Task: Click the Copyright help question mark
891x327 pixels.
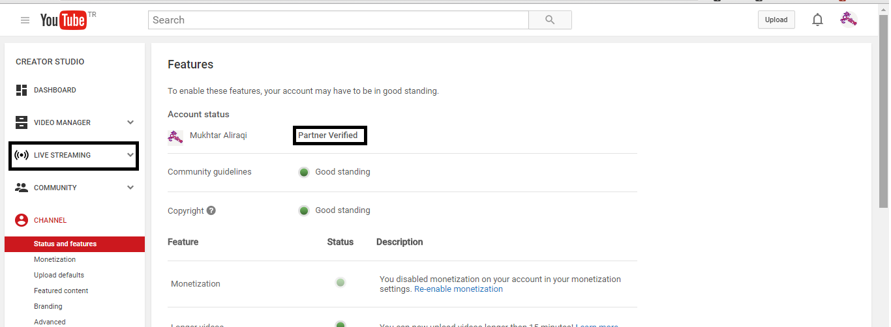Action: [x=211, y=210]
